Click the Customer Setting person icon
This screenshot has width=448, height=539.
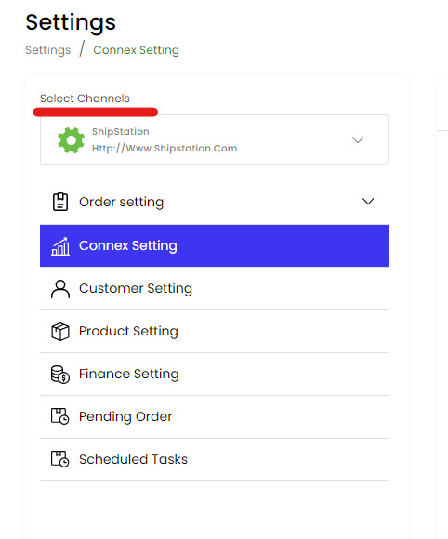[x=60, y=289]
